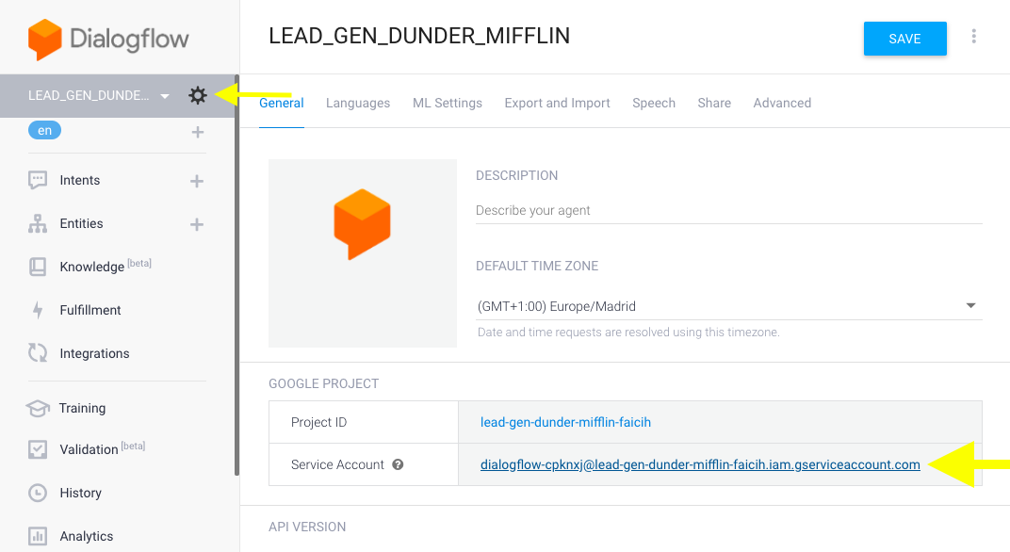
Task: Open Integrations in the sidebar
Action: (x=94, y=353)
